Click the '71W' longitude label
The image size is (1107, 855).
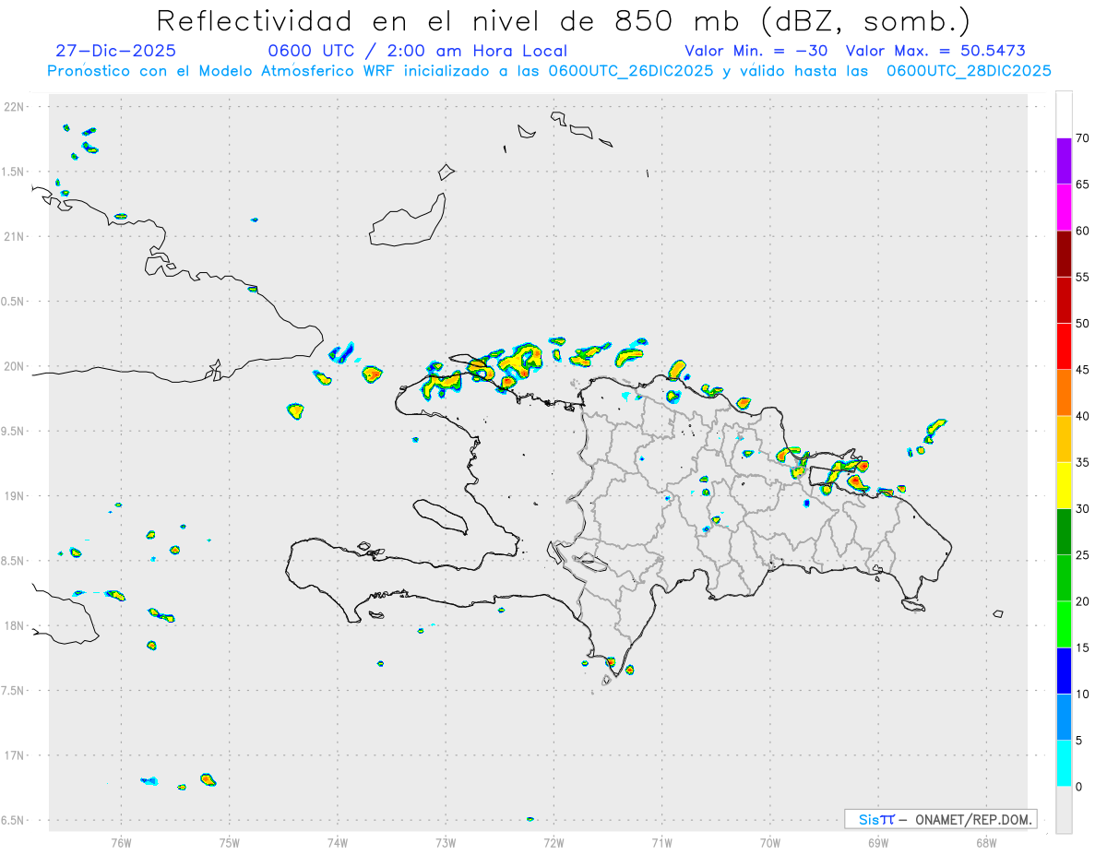pos(661,843)
